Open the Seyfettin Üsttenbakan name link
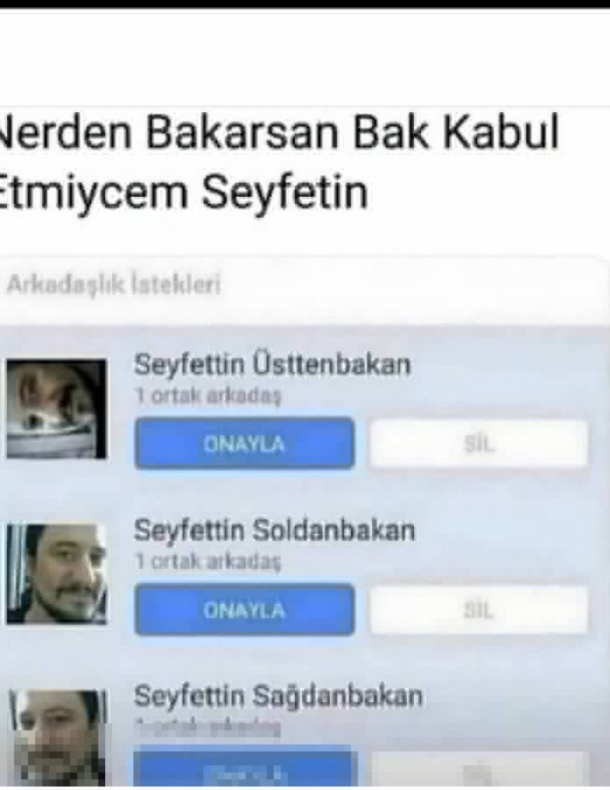This screenshot has height=790, width=610. click(272, 364)
